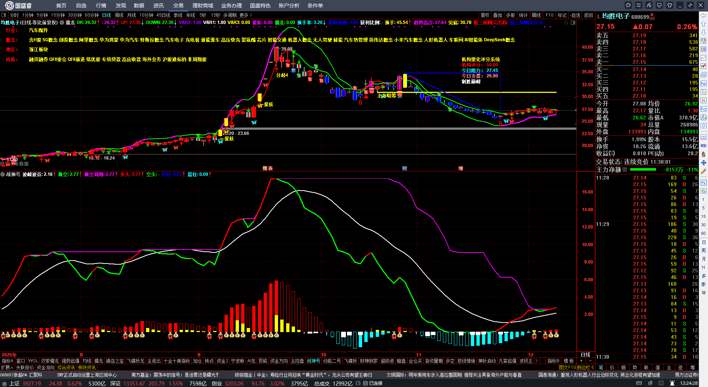Open the 多周期 multi-period selector

230,15
